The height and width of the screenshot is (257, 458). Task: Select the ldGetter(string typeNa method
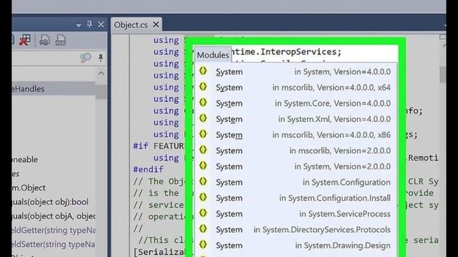pyautogui.click(x=54, y=230)
